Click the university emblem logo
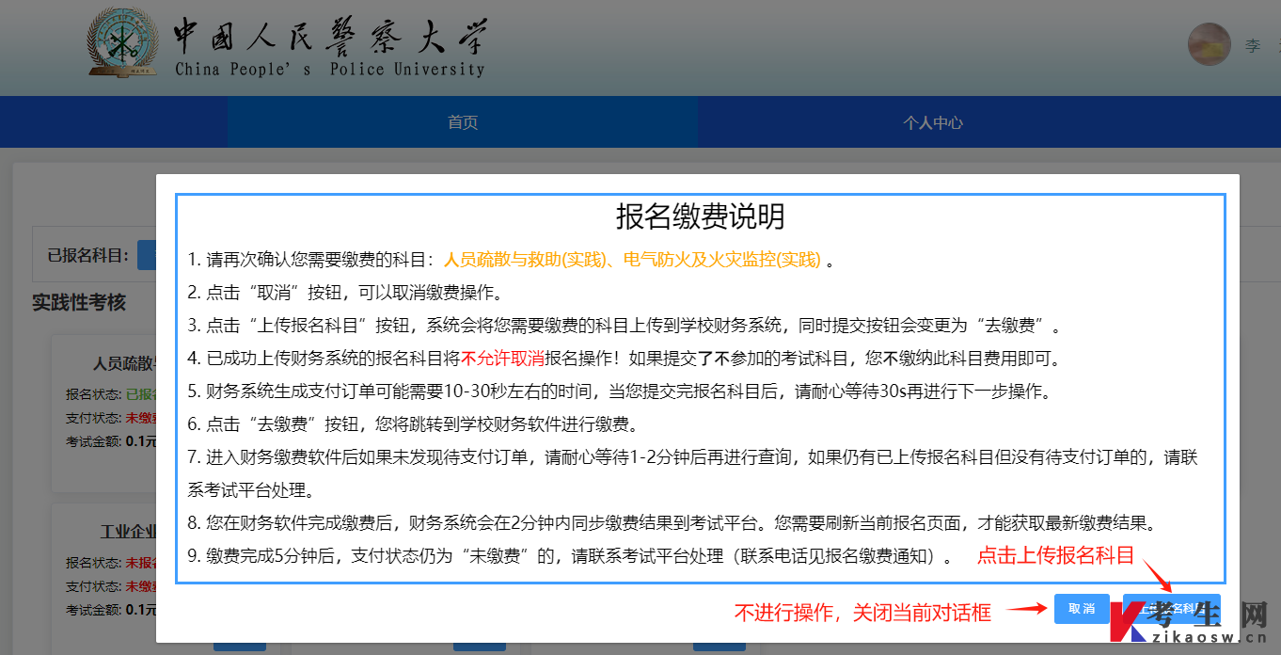The width and height of the screenshot is (1281, 655). point(122,42)
